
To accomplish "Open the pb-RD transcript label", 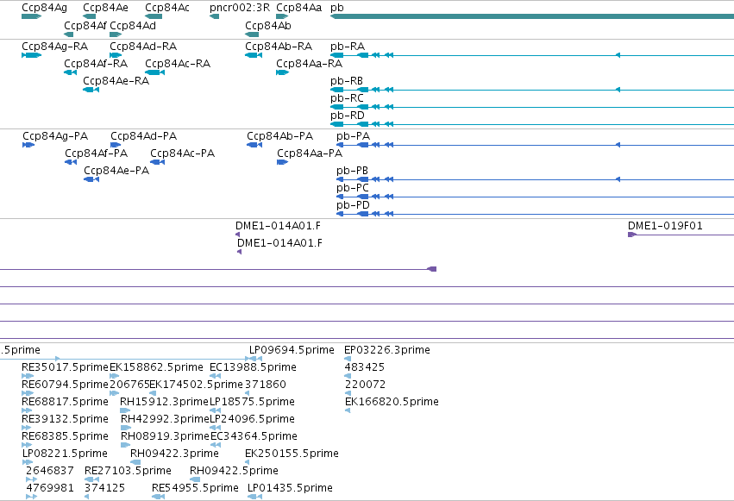I will click(x=348, y=116).
